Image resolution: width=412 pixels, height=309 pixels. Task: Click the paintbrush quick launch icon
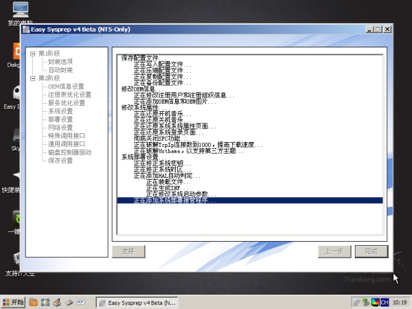(57, 302)
